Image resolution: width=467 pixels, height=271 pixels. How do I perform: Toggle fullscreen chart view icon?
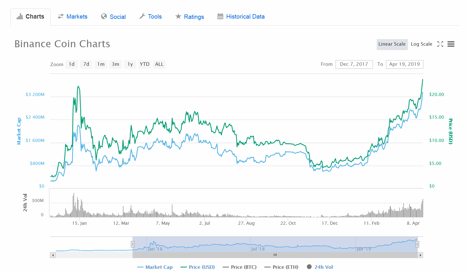[440, 44]
